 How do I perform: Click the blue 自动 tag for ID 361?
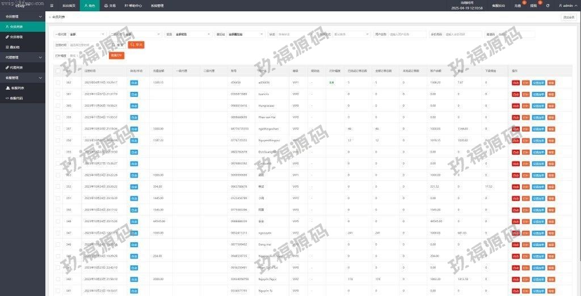pos(134,94)
